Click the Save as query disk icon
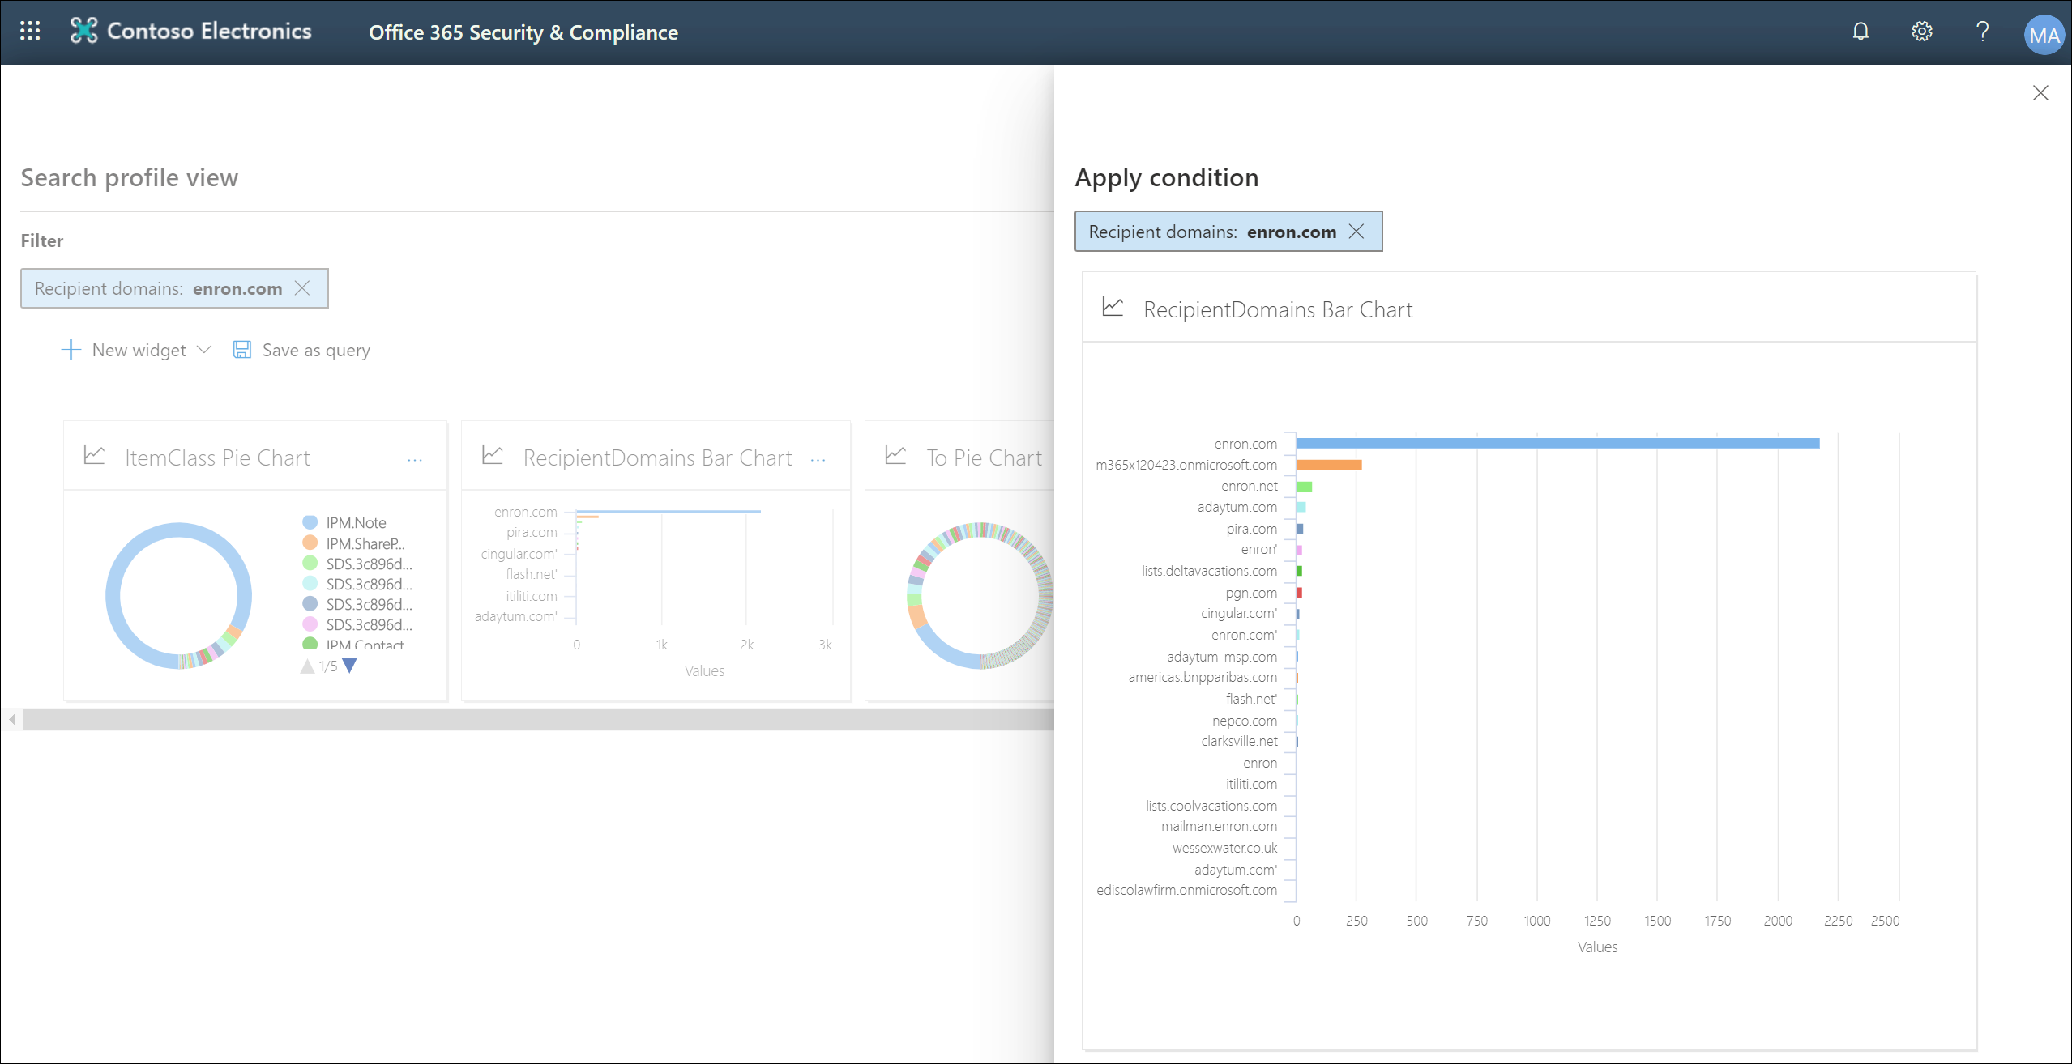2072x1064 pixels. tap(241, 350)
